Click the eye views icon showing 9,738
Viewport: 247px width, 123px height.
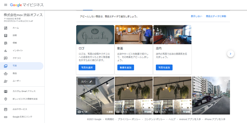79,112
